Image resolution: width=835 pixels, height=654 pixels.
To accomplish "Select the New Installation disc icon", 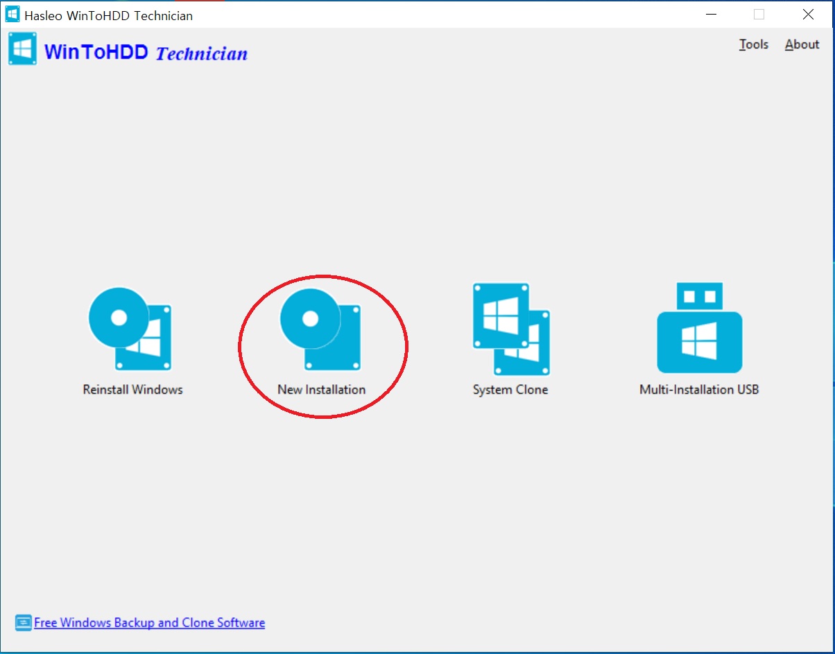I will pyautogui.click(x=320, y=329).
